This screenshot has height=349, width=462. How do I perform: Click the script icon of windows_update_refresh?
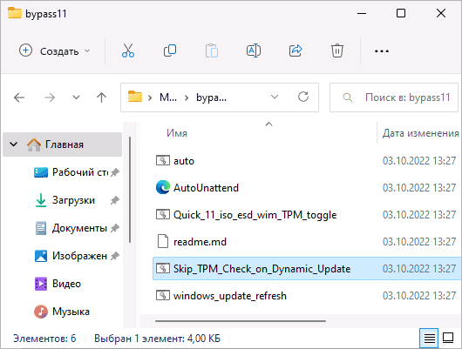tap(163, 295)
